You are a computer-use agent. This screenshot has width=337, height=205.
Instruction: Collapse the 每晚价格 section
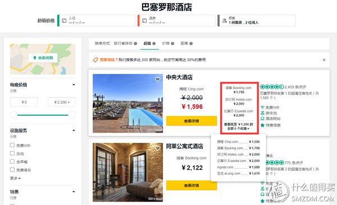(74, 85)
